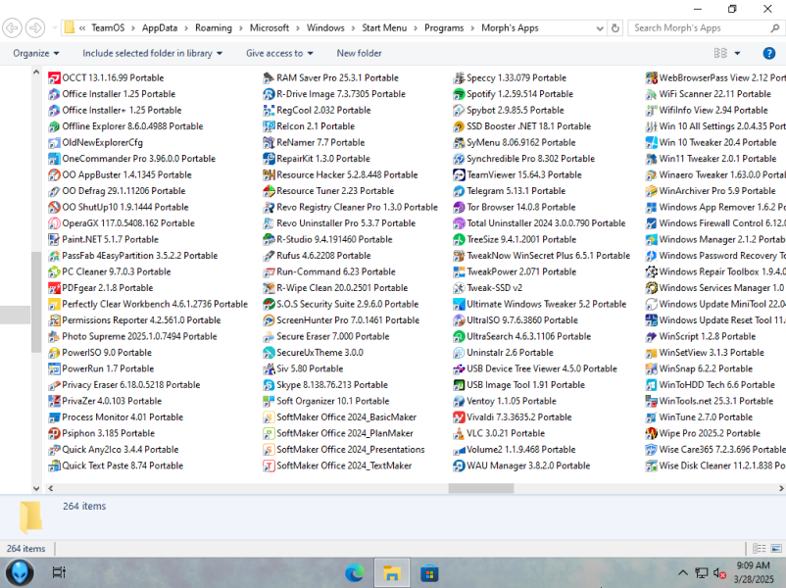Image resolution: width=786 pixels, height=588 pixels.
Task: Expand the chevron after Programs in path
Action: (x=472, y=28)
